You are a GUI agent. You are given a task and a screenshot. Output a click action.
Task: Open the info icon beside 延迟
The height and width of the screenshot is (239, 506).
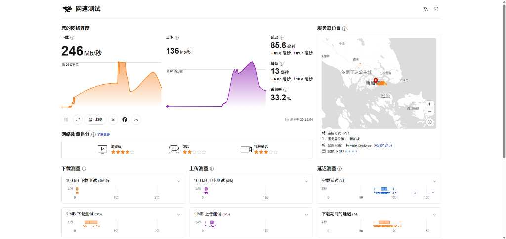(281, 38)
